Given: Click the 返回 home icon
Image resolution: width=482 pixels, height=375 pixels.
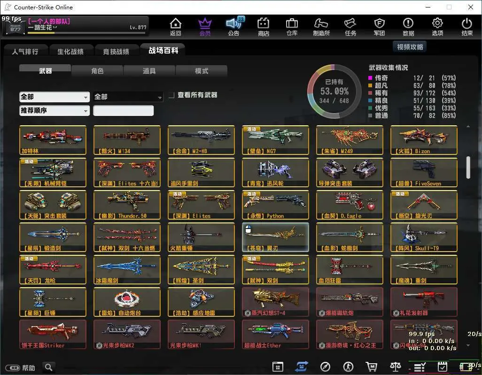Looking at the screenshot, I should (175, 26).
